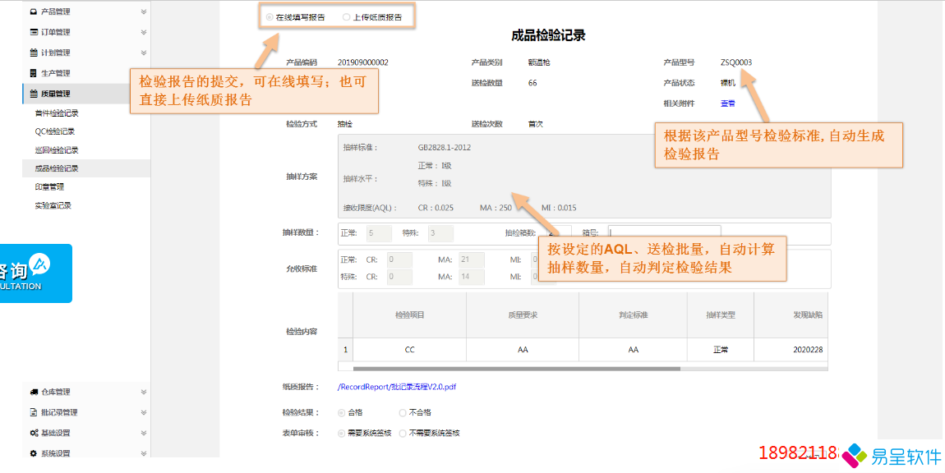Image resolution: width=945 pixels, height=473 pixels.
Task: Click the AA cell under 质量要求
Action: pyautogui.click(x=523, y=350)
